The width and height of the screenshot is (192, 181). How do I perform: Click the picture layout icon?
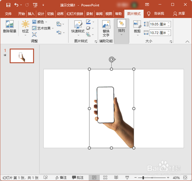tap(88, 35)
